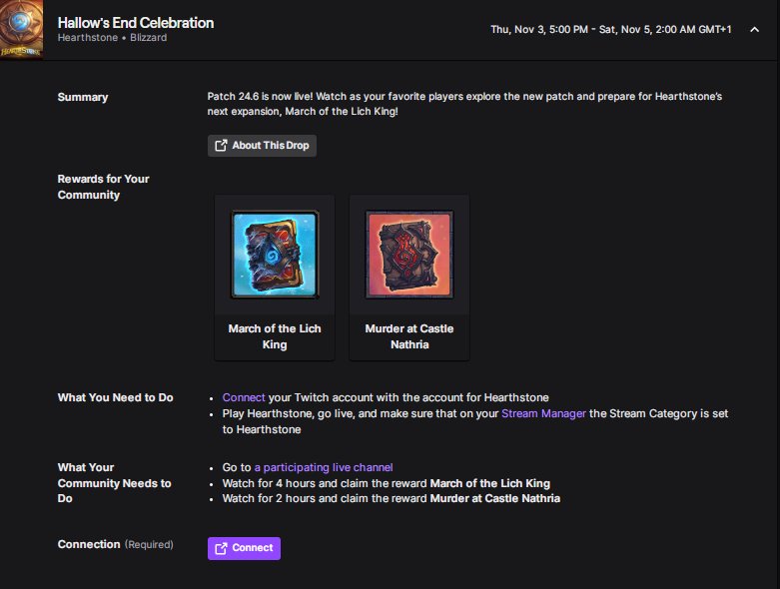Click the What You Need to Do heading
This screenshot has height=589, width=780.
click(116, 397)
